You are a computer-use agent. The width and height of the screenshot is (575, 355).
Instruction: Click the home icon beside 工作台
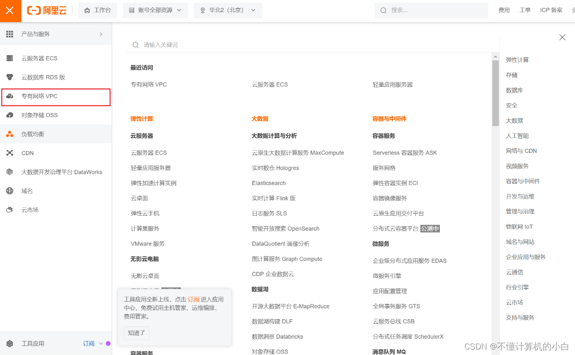[x=87, y=10]
